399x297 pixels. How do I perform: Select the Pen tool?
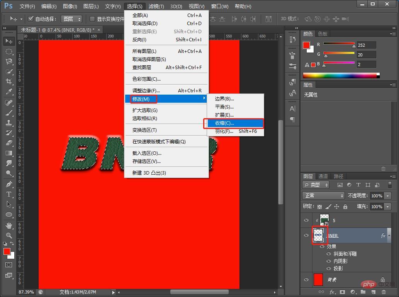click(9, 184)
